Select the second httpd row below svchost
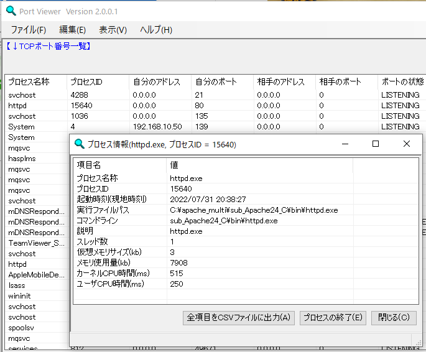 (36, 264)
